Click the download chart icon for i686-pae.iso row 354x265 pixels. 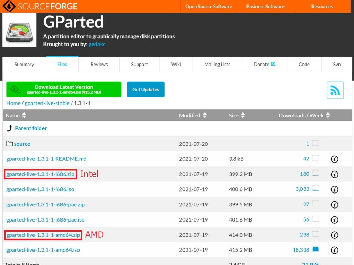click(x=315, y=218)
